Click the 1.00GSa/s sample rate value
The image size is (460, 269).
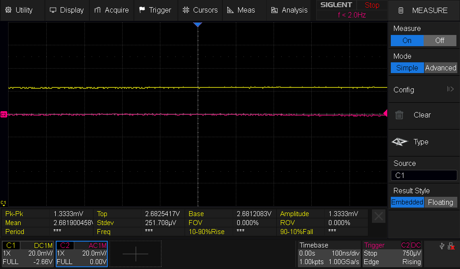(344, 262)
